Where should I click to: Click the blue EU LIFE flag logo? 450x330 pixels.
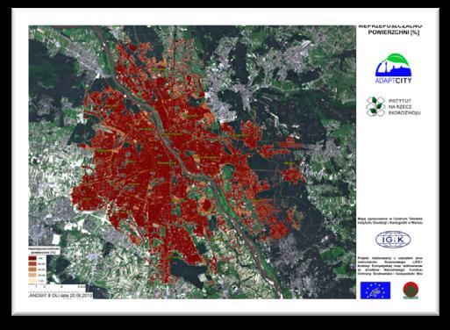pyautogui.click(x=375, y=291)
